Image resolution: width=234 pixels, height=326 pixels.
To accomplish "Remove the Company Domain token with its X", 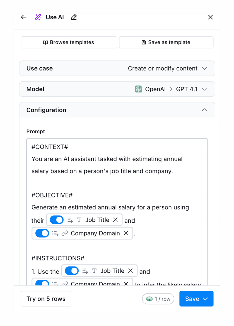I will tap(126, 233).
